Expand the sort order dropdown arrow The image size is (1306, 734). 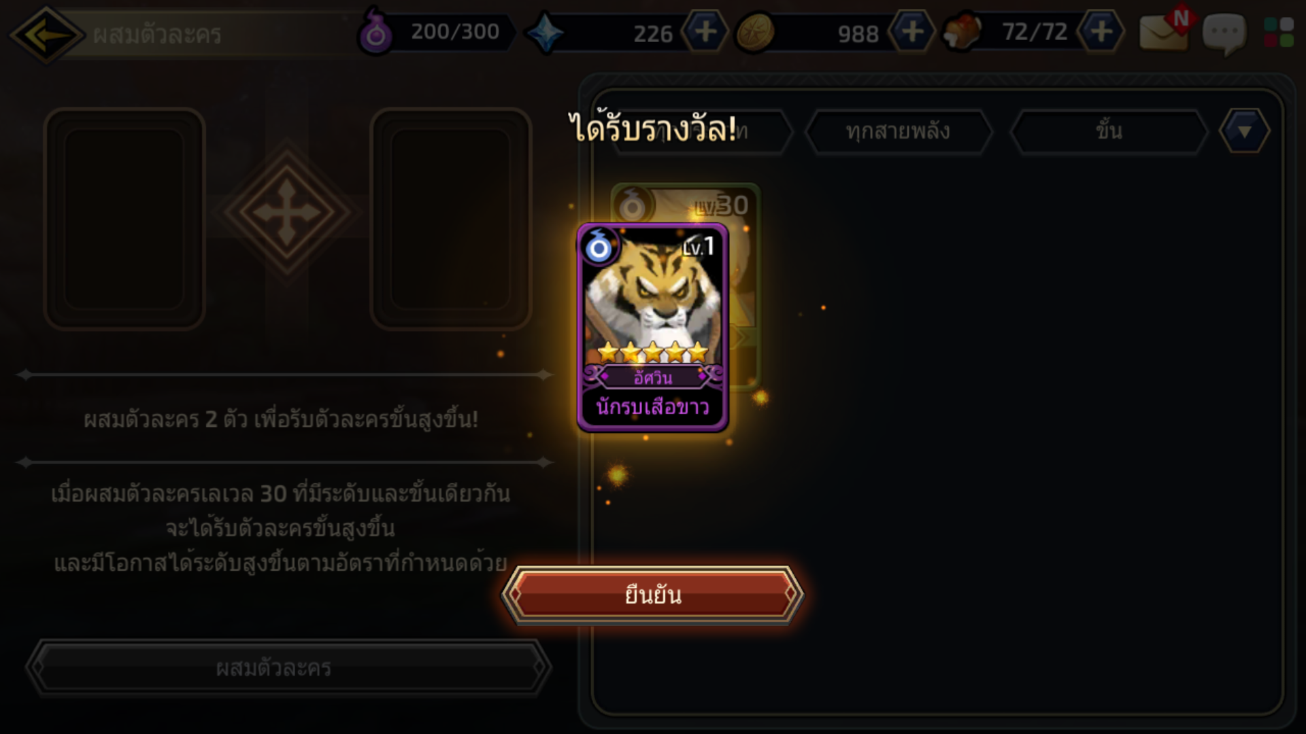(x=1244, y=131)
